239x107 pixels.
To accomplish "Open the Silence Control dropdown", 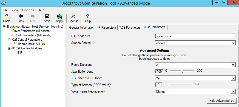I will [233, 43].
